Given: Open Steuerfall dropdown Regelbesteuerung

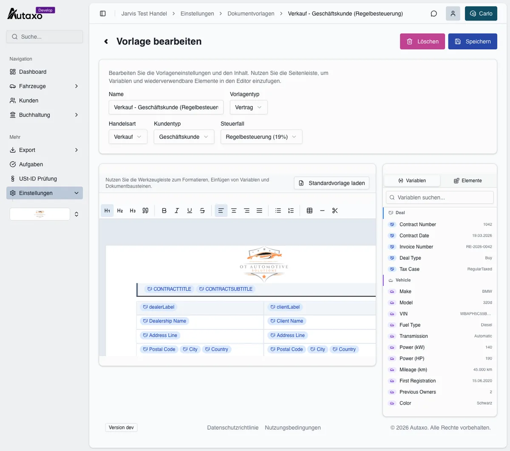Looking at the screenshot, I should click(x=261, y=137).
